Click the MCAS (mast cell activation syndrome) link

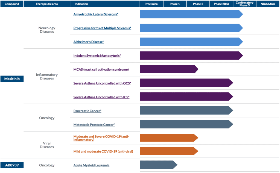101,69
